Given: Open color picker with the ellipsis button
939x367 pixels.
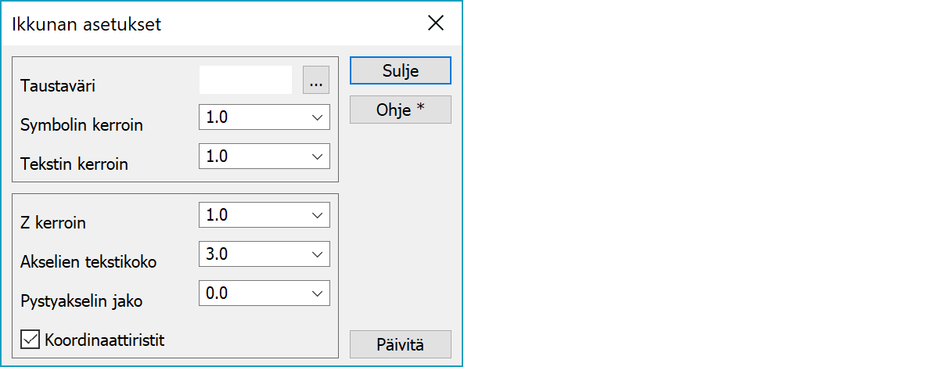Looking at the screenshot, I should [316, 80].
